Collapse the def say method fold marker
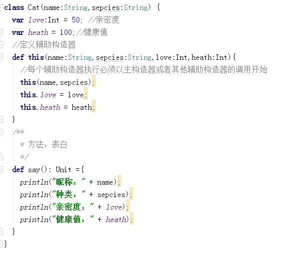The height and width of the screenshot is (253, 295). (1, 170)
